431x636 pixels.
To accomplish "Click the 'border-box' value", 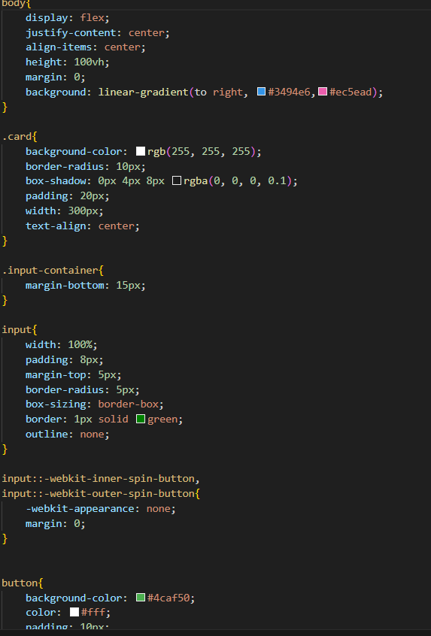I will (128, 404).
